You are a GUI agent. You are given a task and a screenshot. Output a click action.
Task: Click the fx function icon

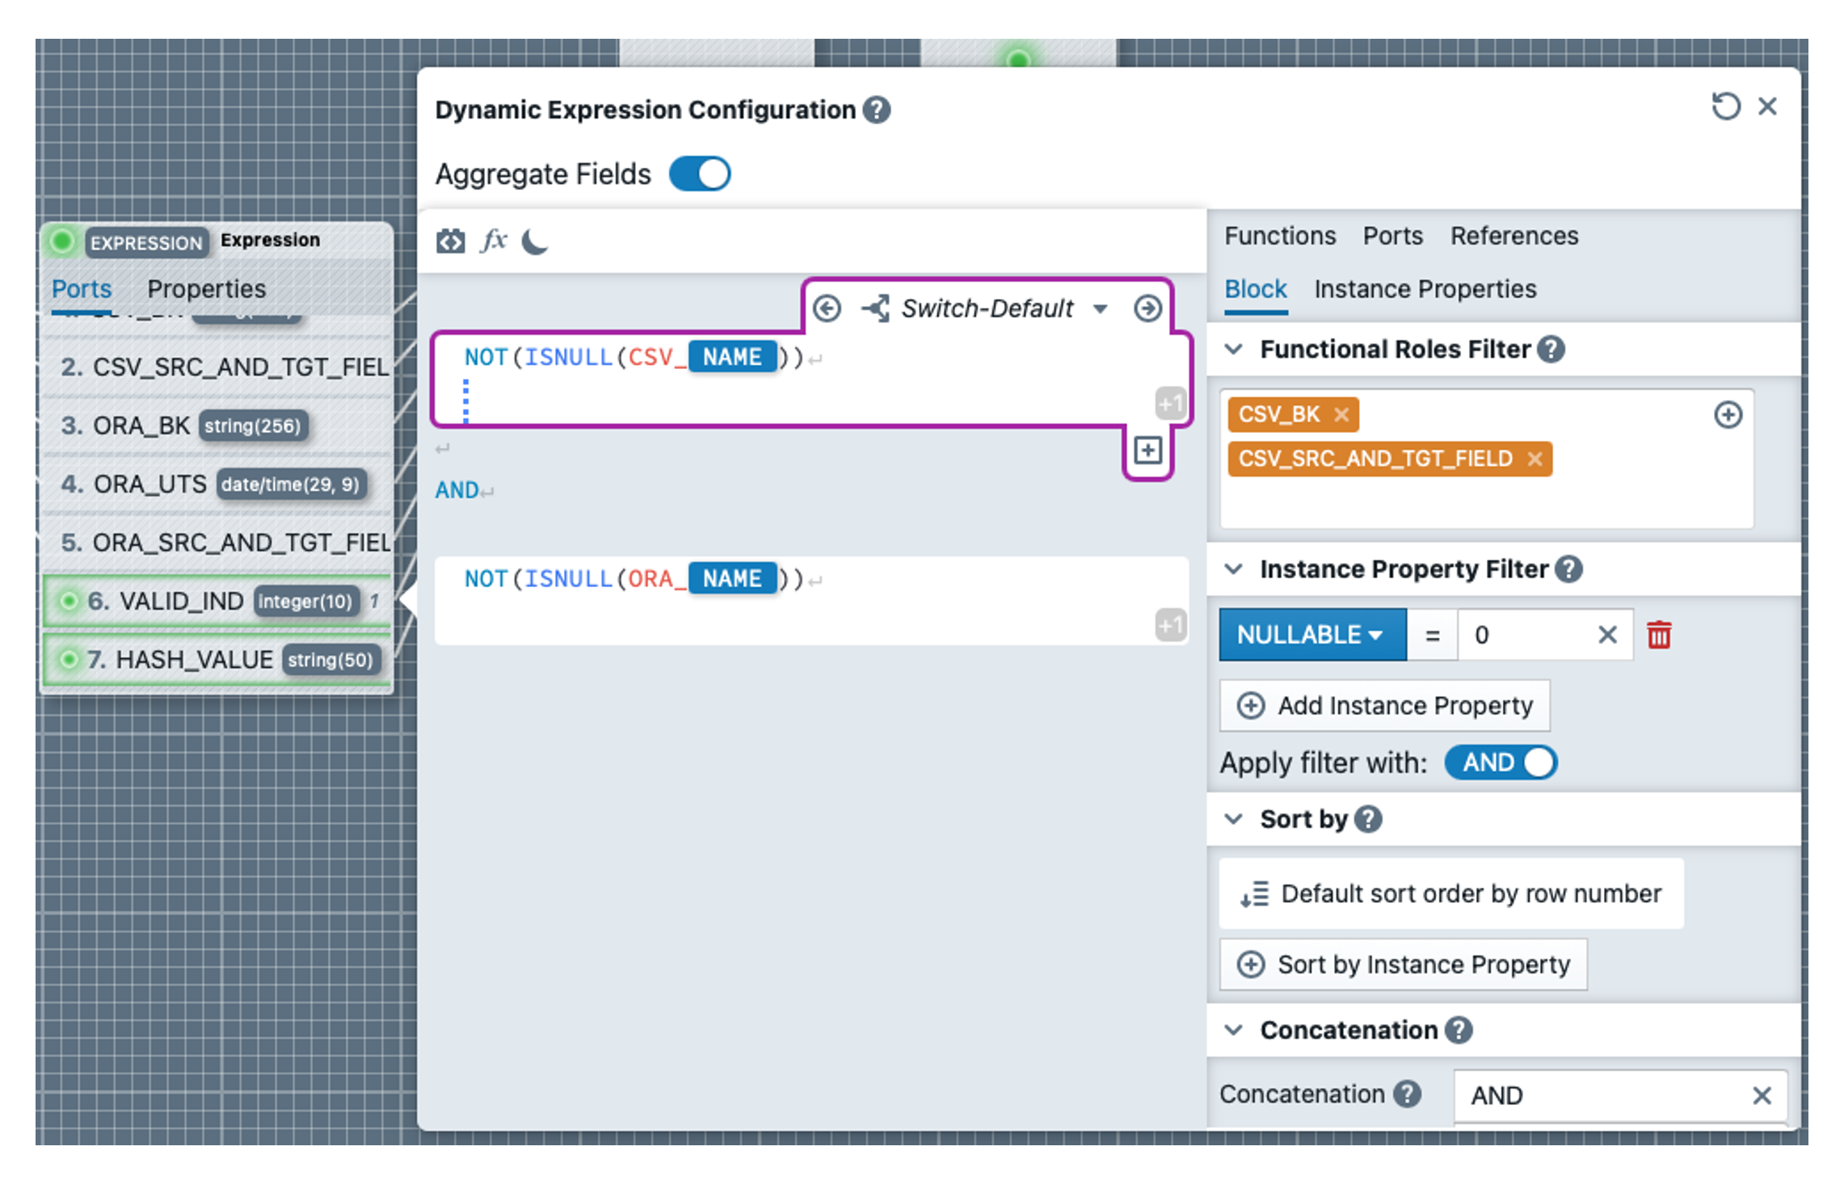(x=494, y=240)
